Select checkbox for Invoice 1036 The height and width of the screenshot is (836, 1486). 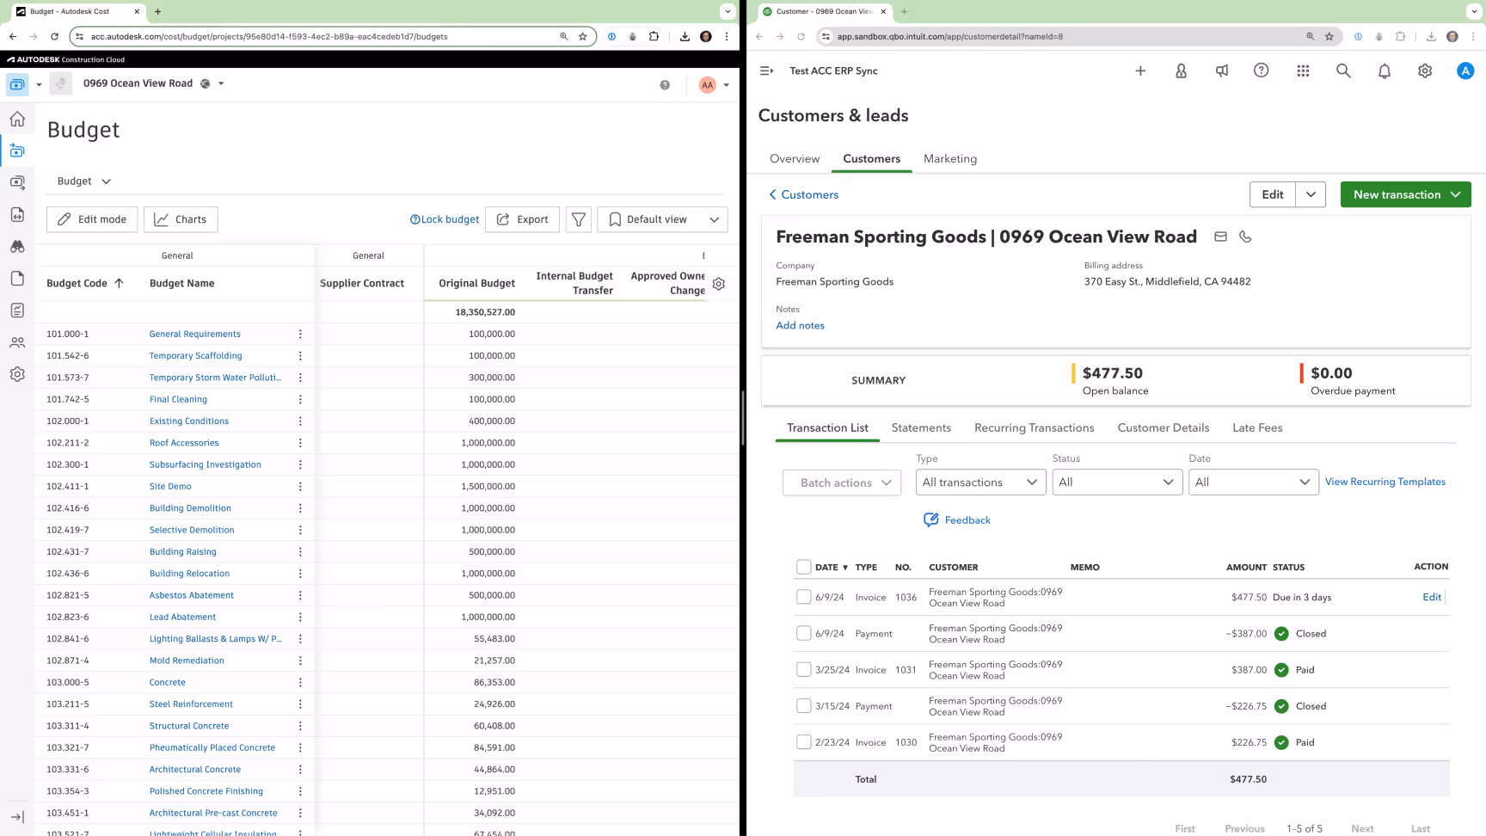click(803, 597)
